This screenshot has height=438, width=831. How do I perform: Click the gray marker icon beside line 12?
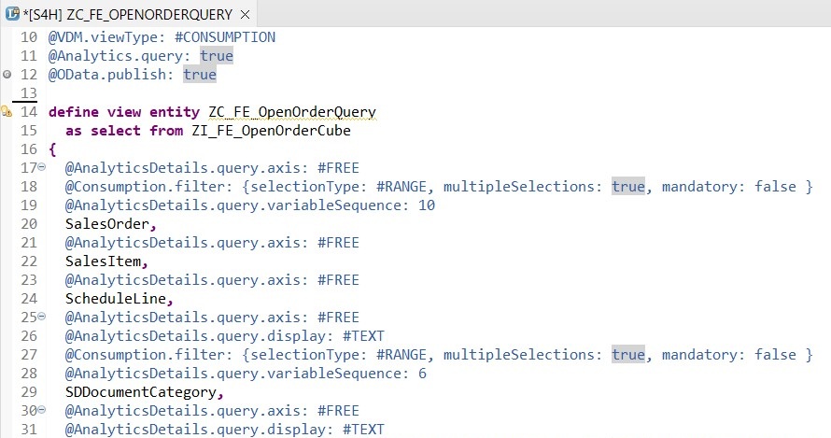7,75
